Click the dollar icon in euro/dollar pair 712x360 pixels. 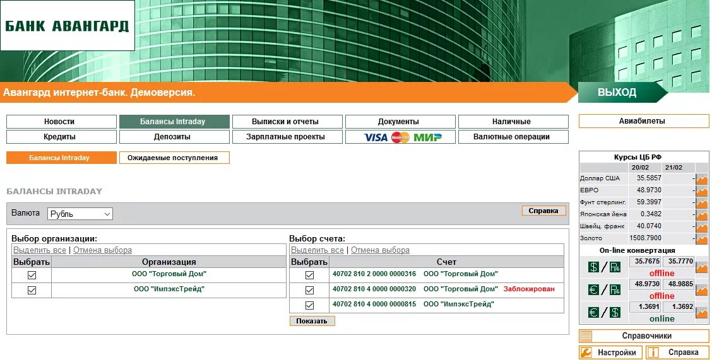[x=615, y=312]
